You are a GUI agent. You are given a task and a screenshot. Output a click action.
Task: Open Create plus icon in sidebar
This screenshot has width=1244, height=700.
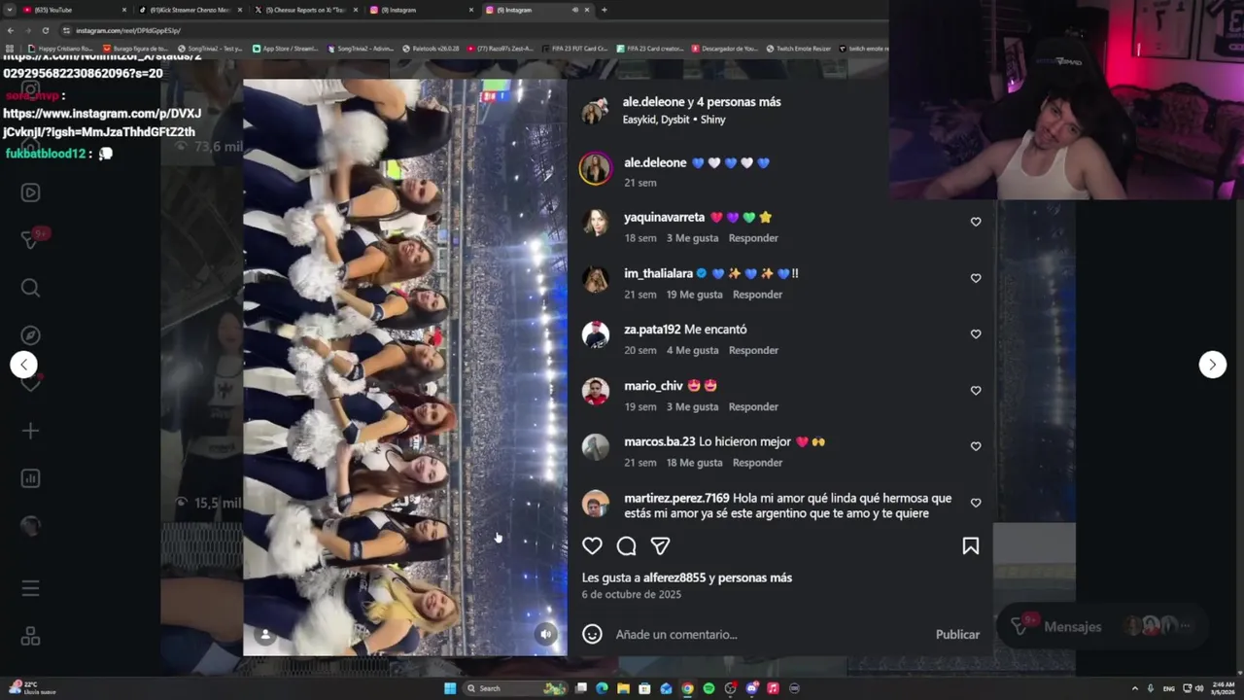pyautogui.click(x=30, y=431)
